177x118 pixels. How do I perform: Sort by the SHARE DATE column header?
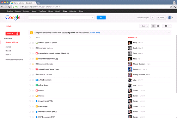(x=132, y=38)
